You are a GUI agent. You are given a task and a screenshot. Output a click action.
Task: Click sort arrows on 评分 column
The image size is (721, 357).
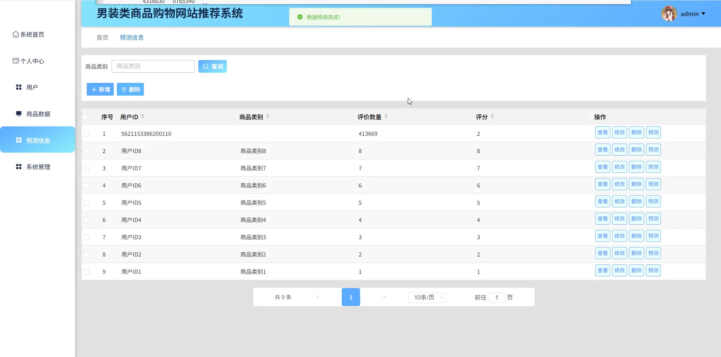492,117
